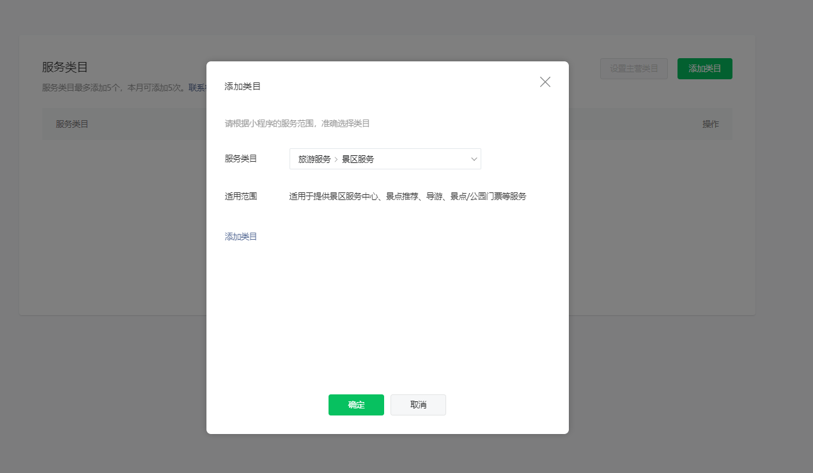This screenshot has width=813, height=473.
Task: Click the 设置主营类目 button
Action: coord(633,68)
